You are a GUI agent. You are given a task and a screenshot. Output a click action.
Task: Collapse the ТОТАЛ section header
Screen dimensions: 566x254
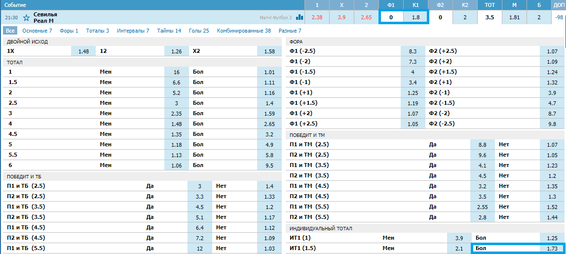(143, 62)
